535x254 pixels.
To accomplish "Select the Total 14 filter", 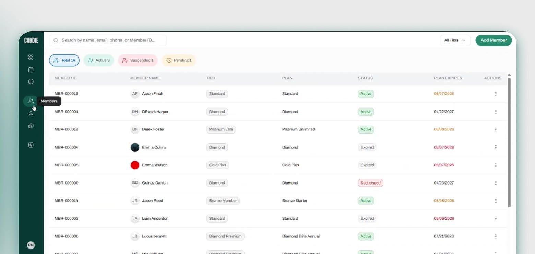I will coord(64,60).
